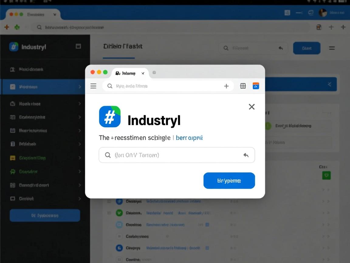Click the blue hashtag Industryl logo in dialog

[110, 117]
